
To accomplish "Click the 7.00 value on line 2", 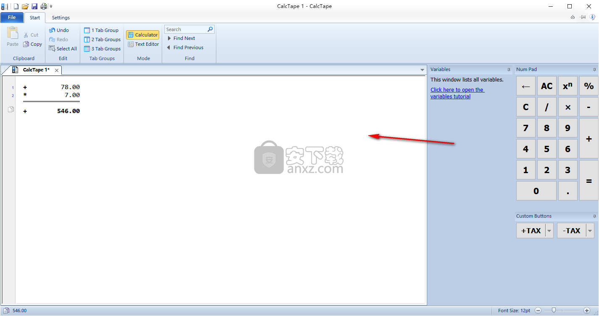I will [72, 95].
